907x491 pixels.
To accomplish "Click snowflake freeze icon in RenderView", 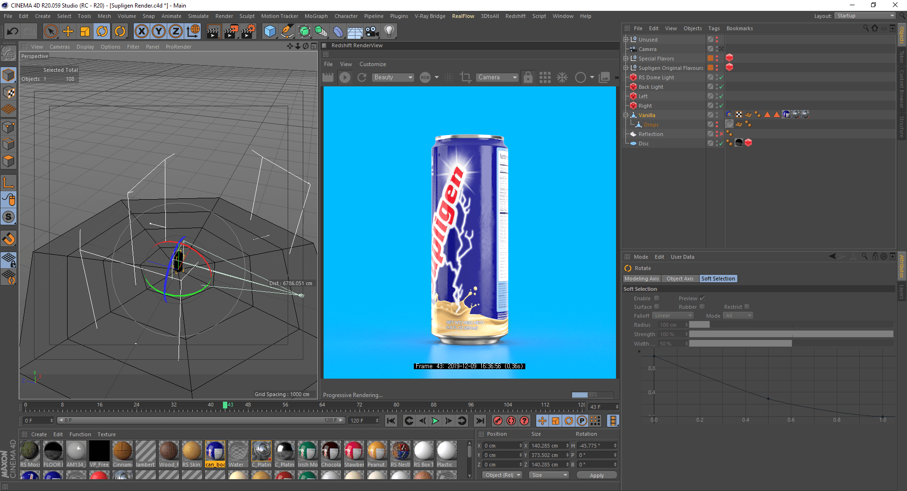I will pyautogui.click(x=562, y=77).
